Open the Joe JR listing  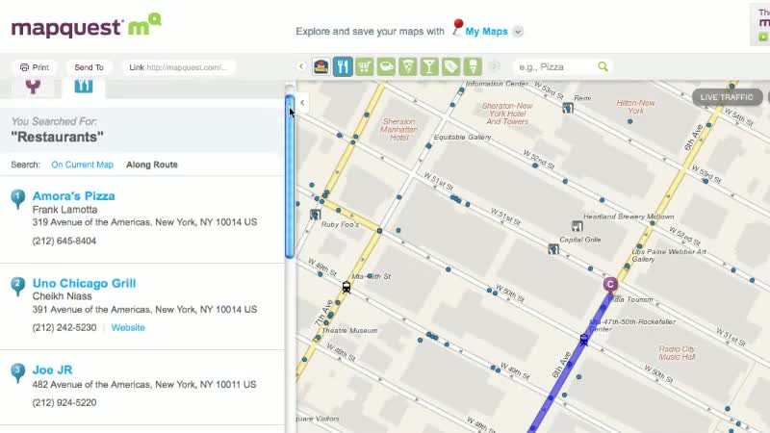pos(52,369)
